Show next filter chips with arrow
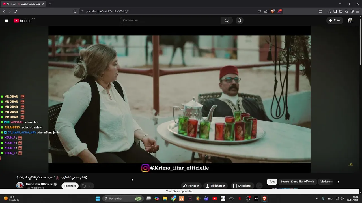The height and width of the screenshot is (203, 362). pos(338,182)
